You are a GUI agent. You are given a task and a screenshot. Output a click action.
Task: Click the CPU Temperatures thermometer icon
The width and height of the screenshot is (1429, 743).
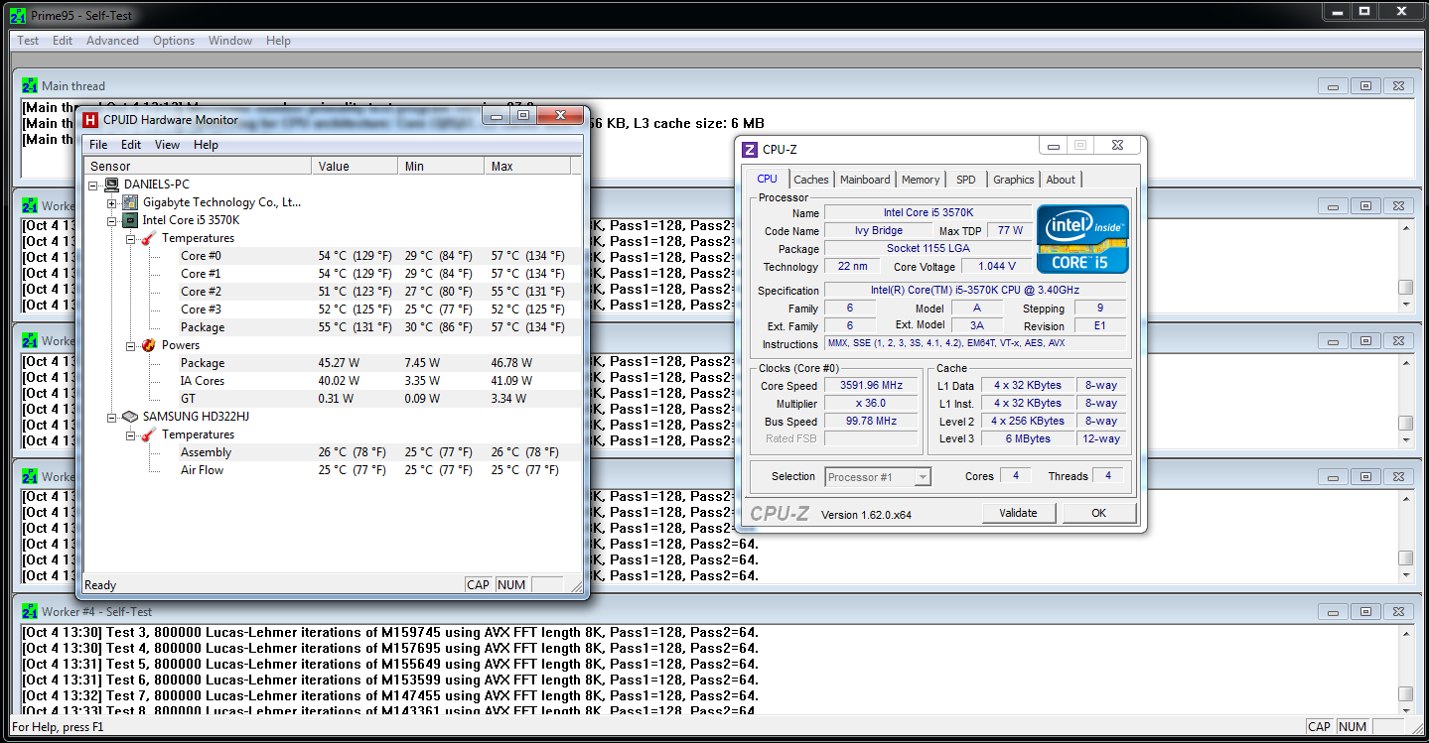(149, 238)
